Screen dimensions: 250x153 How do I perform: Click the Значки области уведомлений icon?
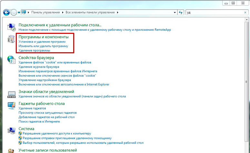coord(12,94)
